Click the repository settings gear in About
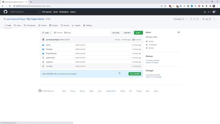 (179, 32)
